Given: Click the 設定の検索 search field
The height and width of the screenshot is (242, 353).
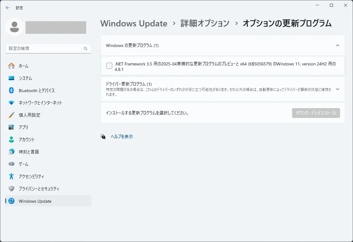Looking at the screenshot, I should 48,49.
